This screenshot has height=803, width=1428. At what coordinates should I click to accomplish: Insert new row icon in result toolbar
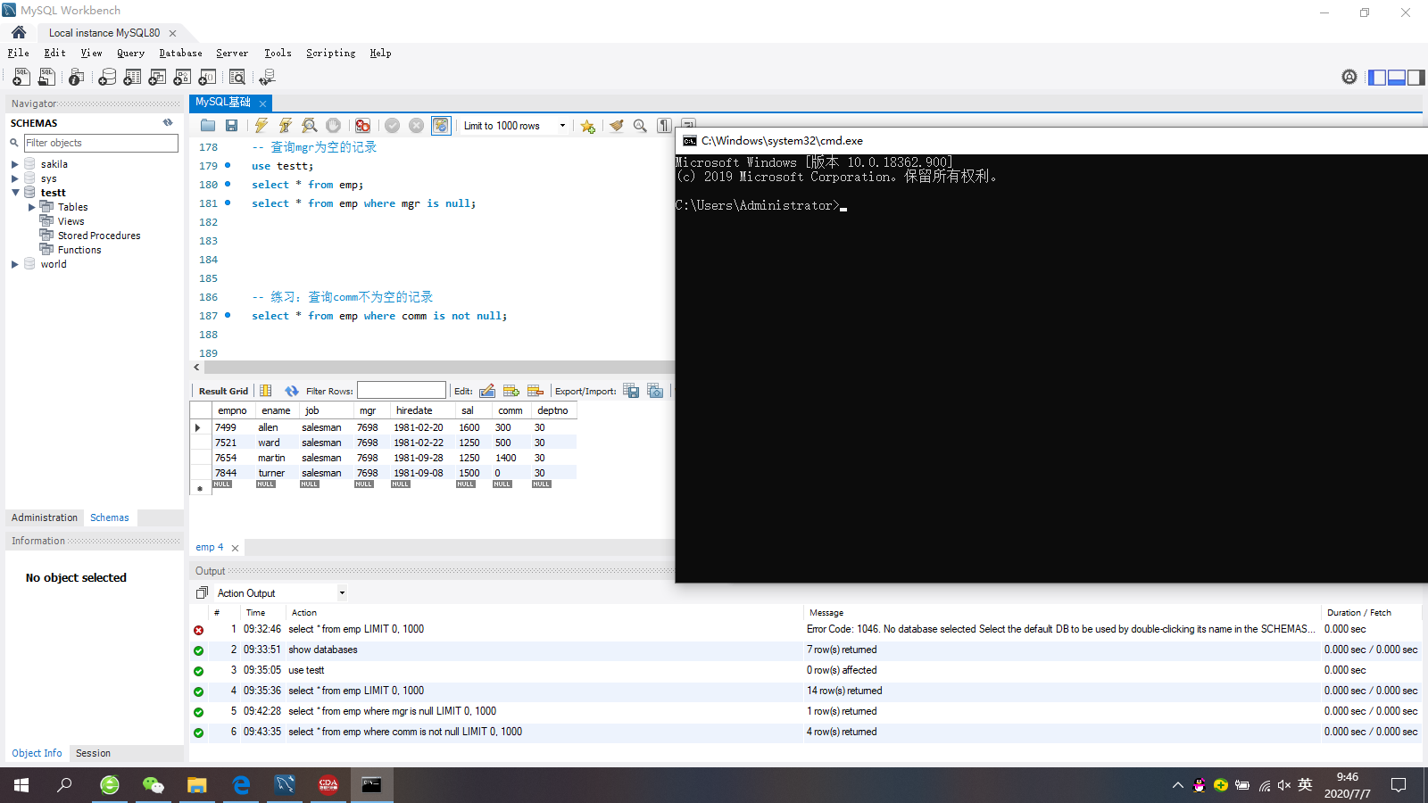point(511,391)
